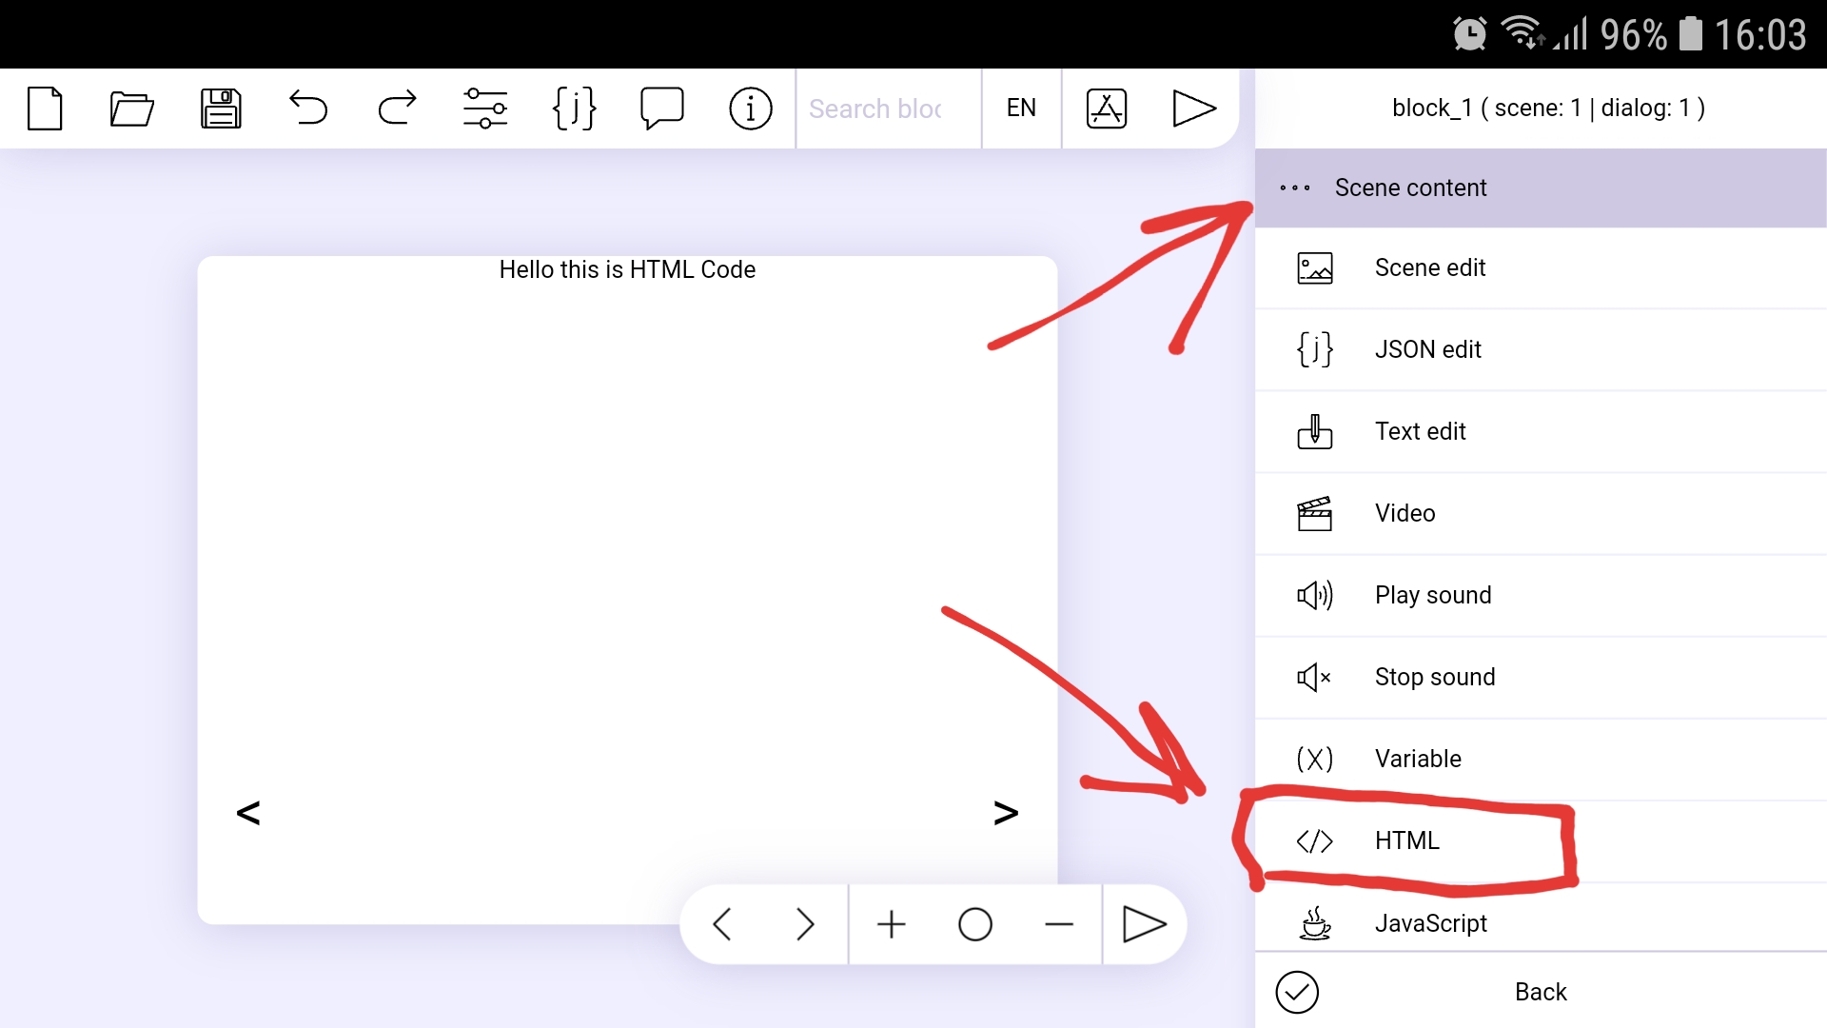Open project folder icon
Screen dimensions: 1827x1028
point(131,109)
